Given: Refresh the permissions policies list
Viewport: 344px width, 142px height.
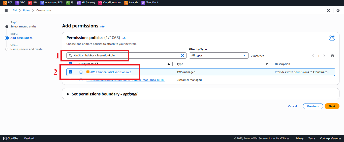Looking at the screenshot, I should [332, 38].
